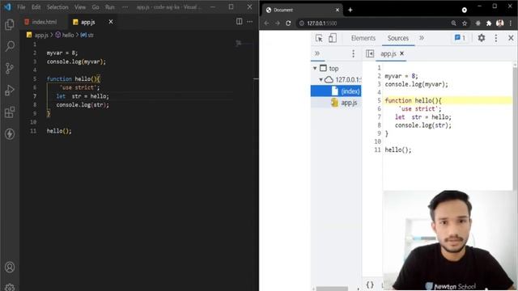Collapse the 127.0.0.1 tree node

321,79
